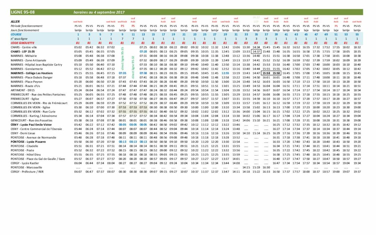Click course number 45 in the COURSE row
This screenshot has height=235, width=376.
(306, 34)
